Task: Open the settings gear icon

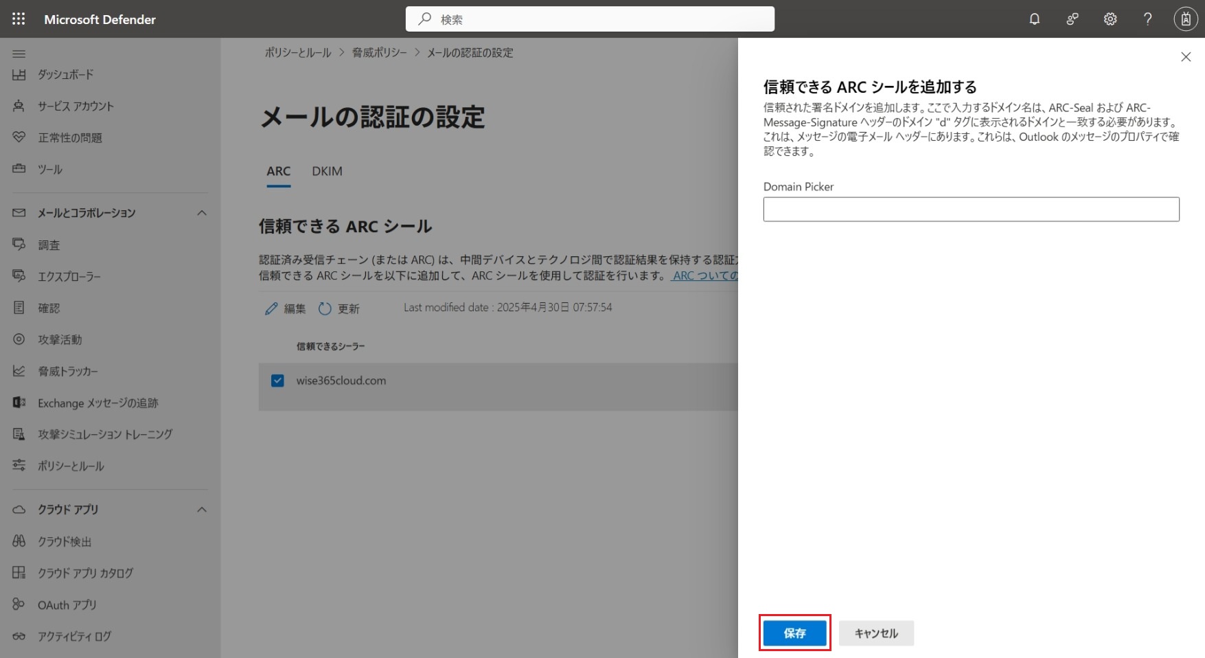Action: 1110,19
